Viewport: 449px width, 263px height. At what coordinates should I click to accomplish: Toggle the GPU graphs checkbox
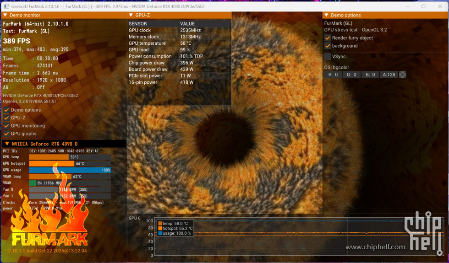pos(6,134)
